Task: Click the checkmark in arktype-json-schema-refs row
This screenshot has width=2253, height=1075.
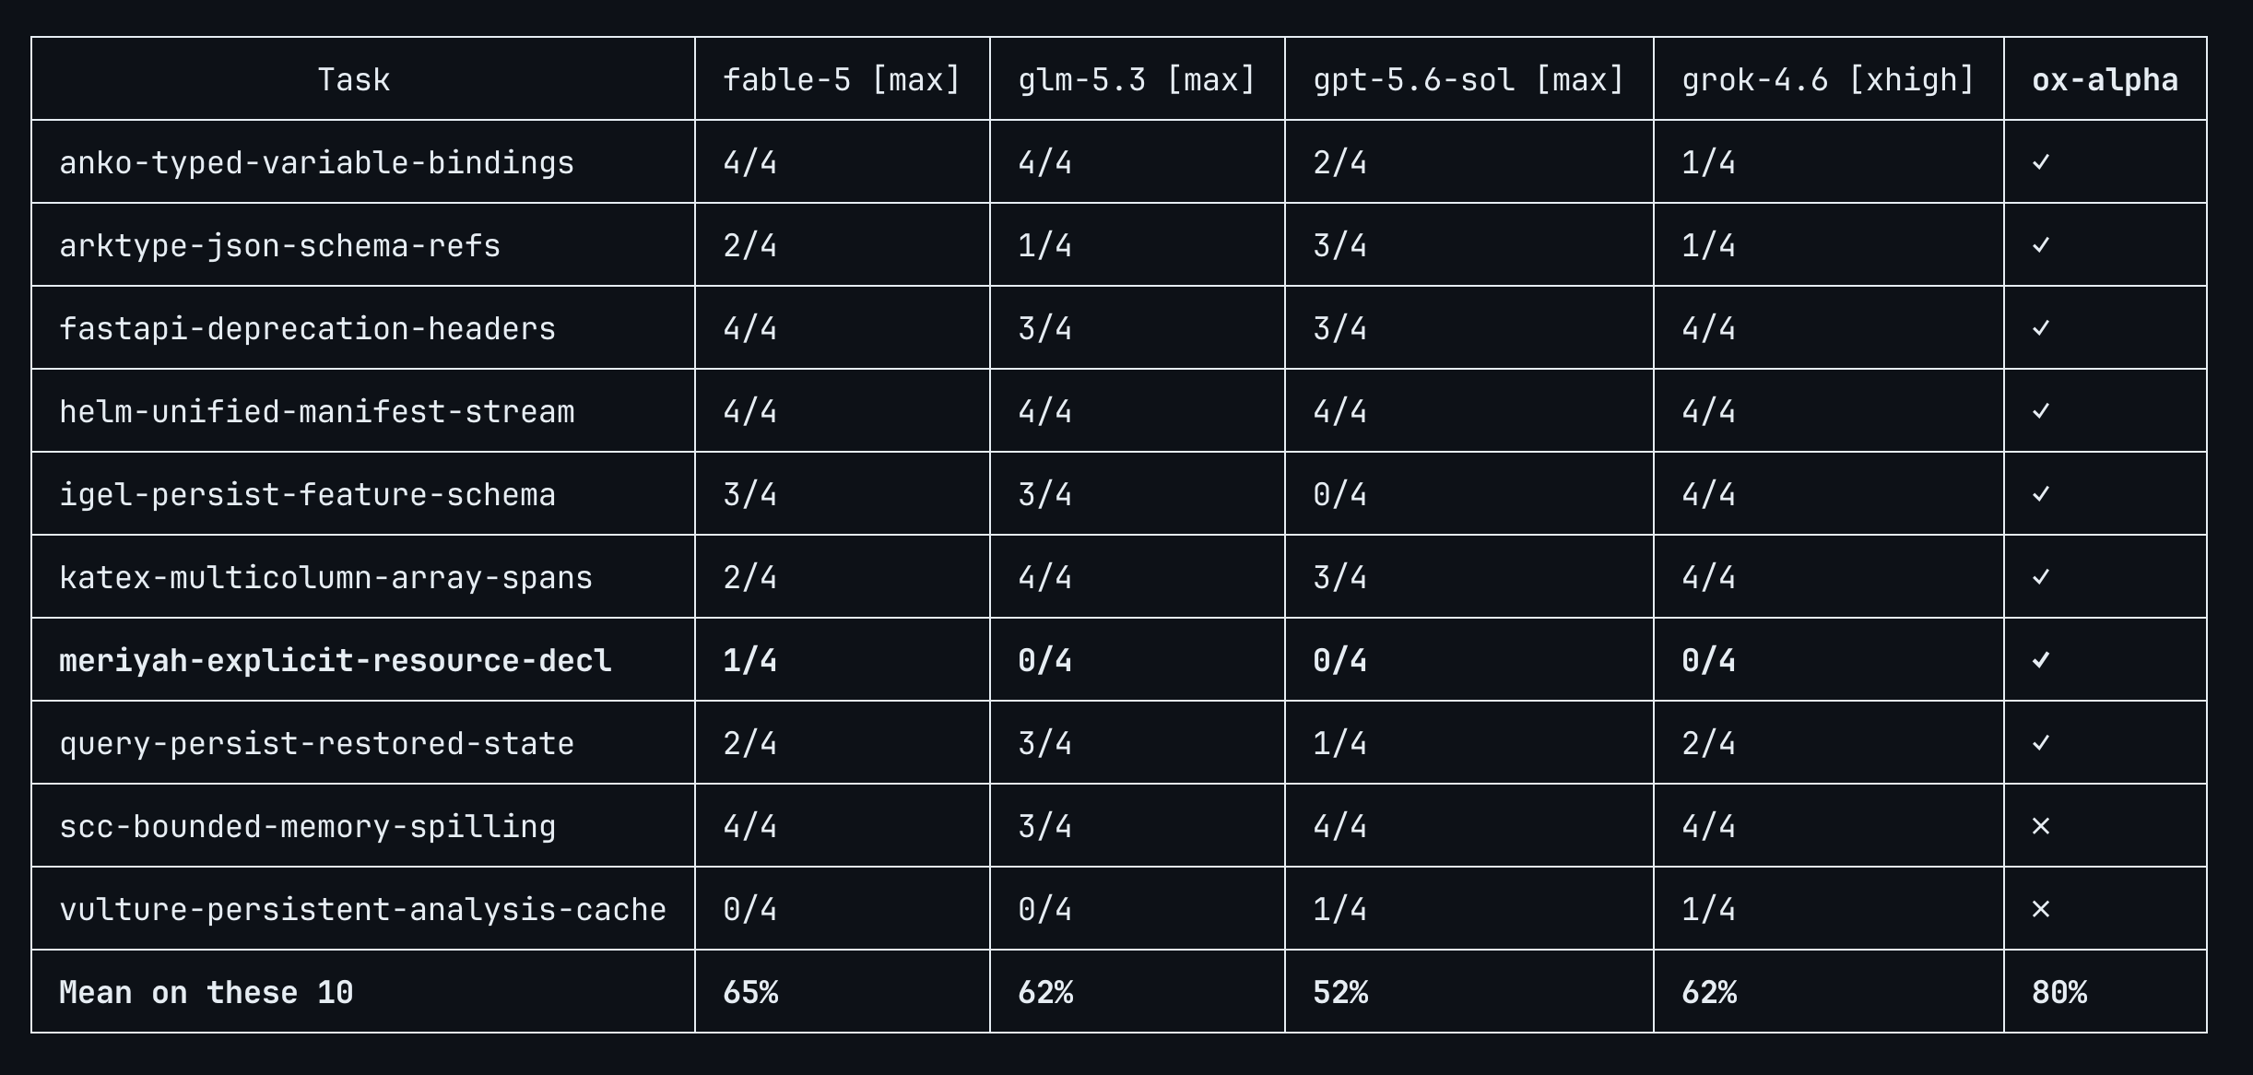Action: click(2041, 245)
